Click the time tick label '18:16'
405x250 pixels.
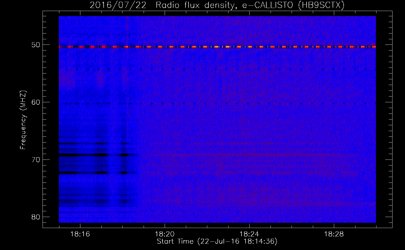[x=80, y=234]
